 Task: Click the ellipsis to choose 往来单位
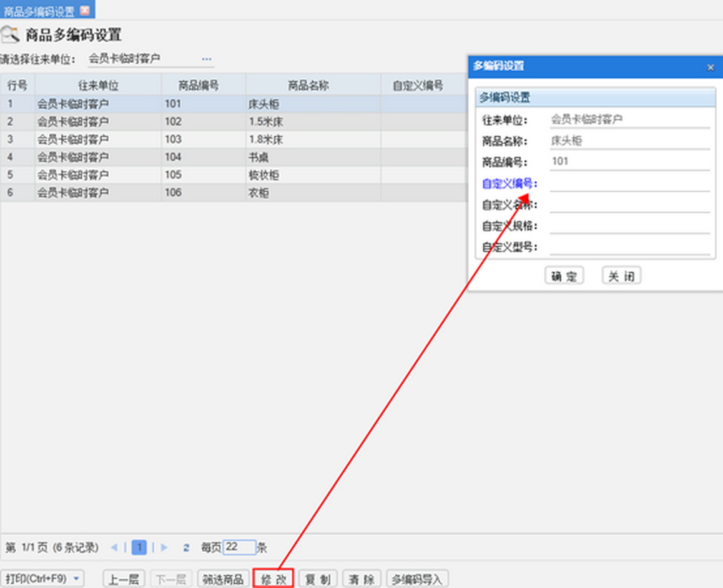pos(207,59)
